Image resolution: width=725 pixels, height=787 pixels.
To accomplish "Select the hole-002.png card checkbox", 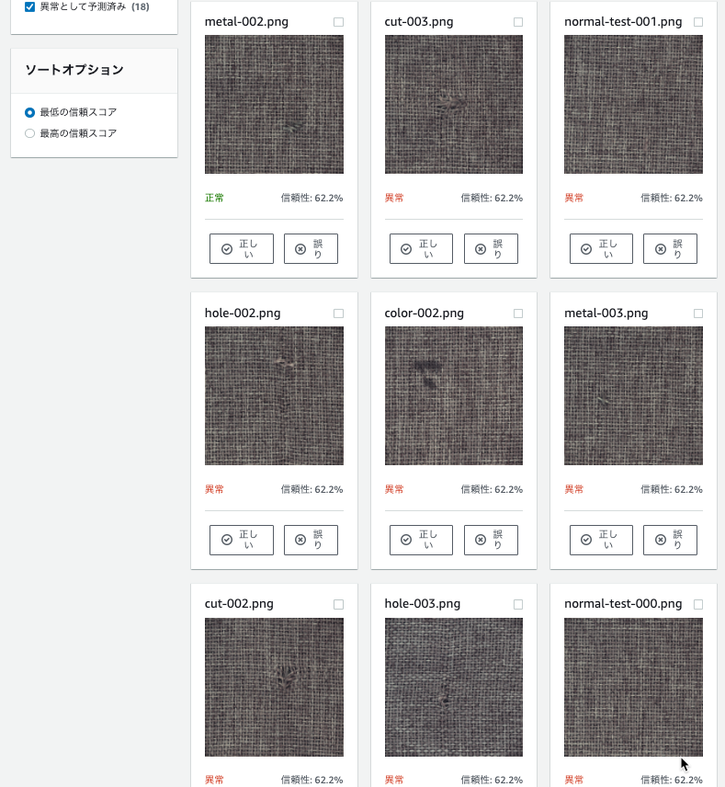I will [x=339, y=314].
